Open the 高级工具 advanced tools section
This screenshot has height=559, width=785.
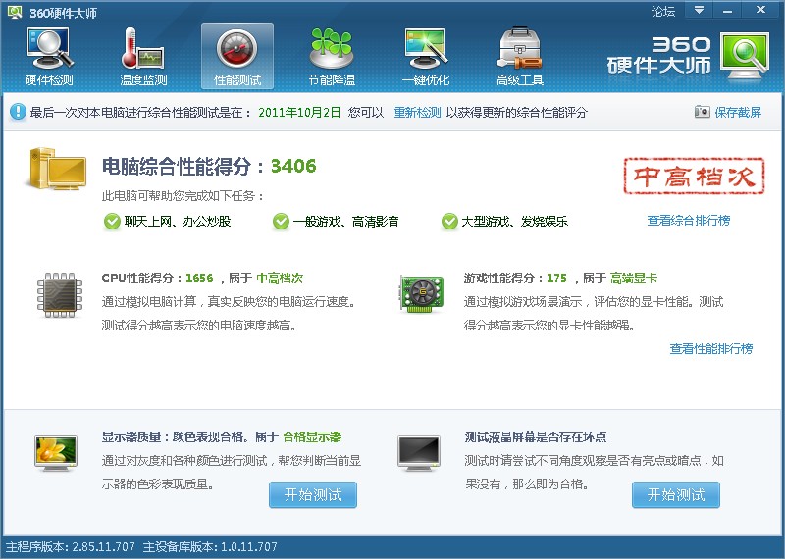pos(520,57)
